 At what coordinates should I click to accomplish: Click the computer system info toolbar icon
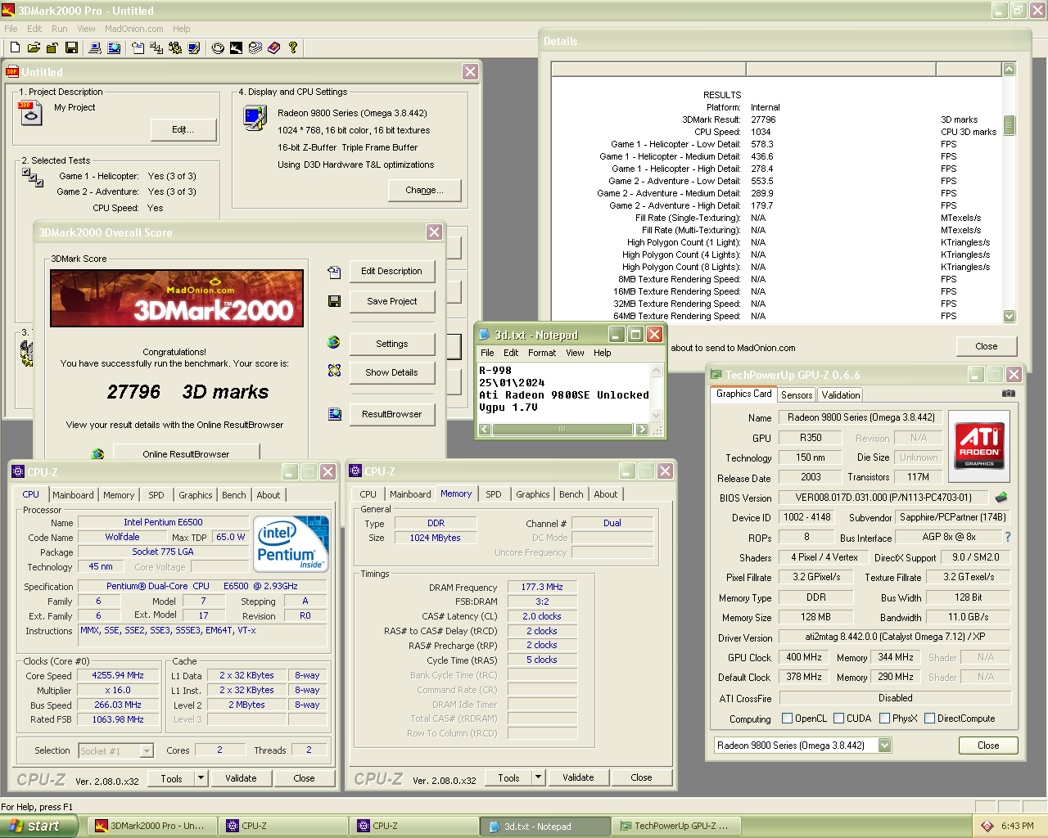pyautogui.click(x=95, y=47)
